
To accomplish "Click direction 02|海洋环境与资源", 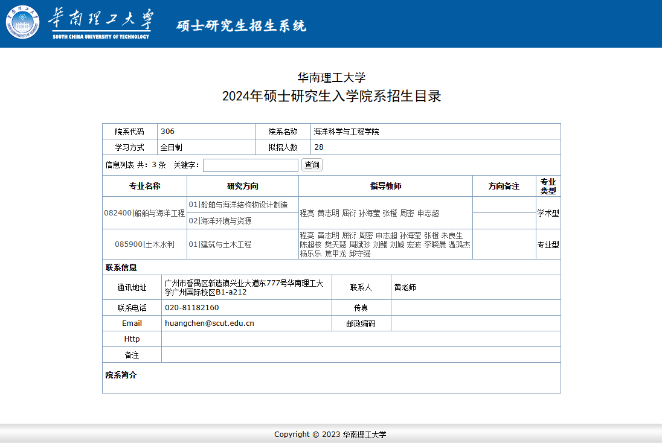I will click(220, 221).
